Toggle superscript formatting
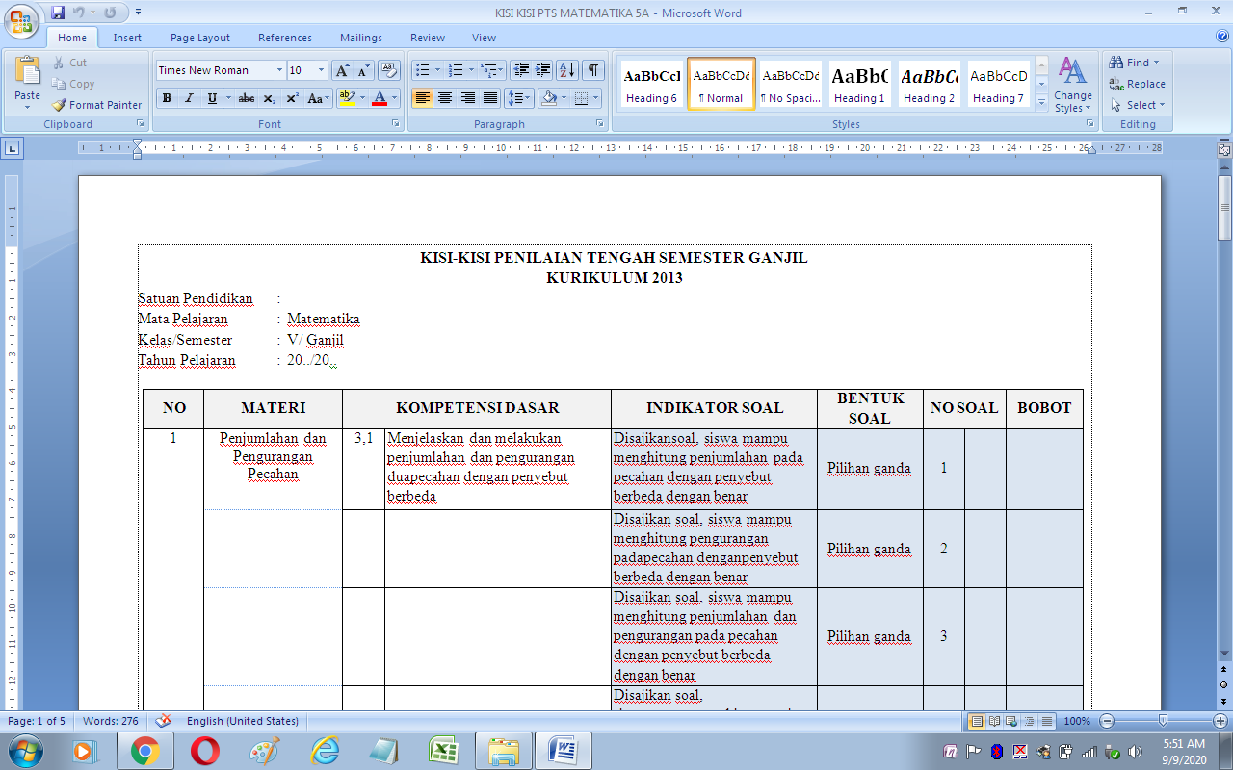The image size is (1233, 770). click(x=292, y=98)
